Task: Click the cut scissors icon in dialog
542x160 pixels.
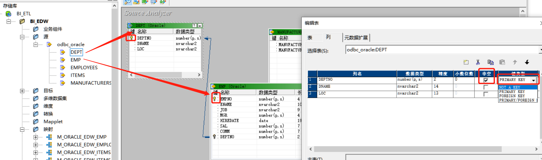Action: pyautogui.click(x=478, y=62)
